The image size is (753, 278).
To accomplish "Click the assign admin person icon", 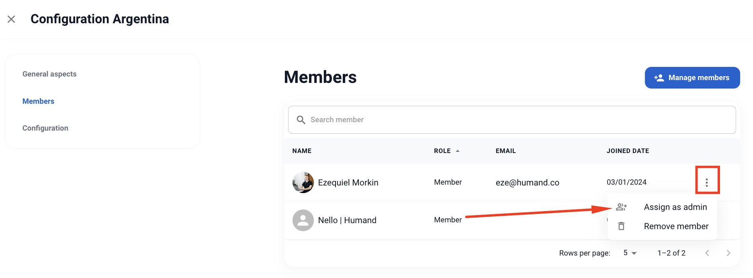I will pos(621,207).
